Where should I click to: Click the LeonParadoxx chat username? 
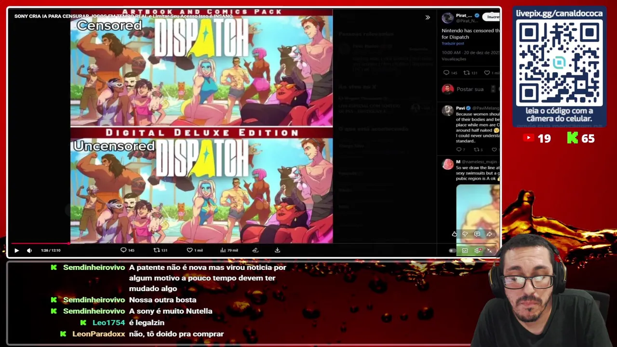98,334
